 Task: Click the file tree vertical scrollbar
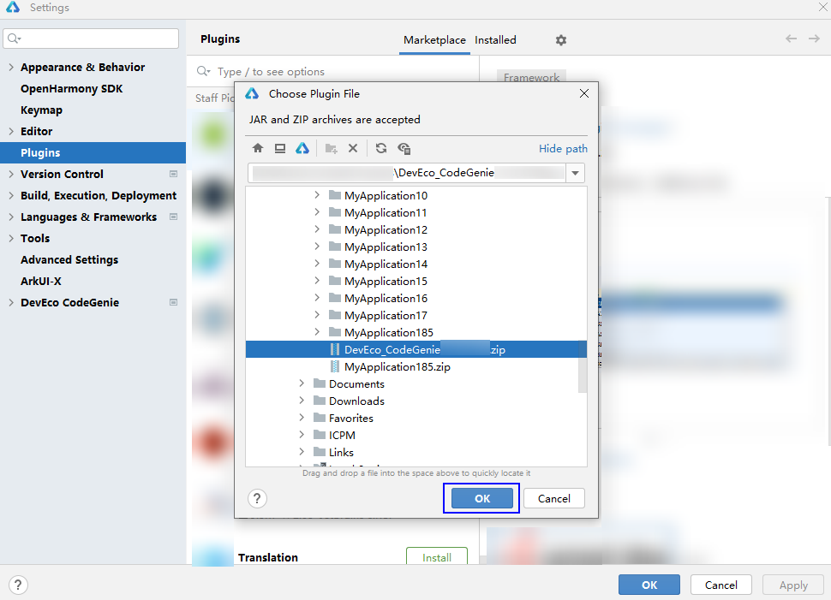[583, 366]
